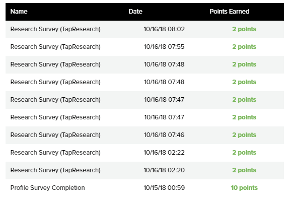Click the Name column header
287x203 pixels.
pyautogui.click(x=19, y=12)
